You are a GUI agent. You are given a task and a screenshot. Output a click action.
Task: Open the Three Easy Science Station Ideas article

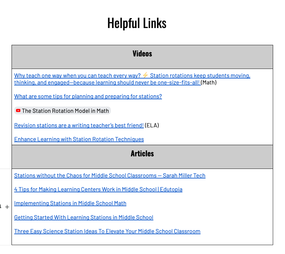(107, 231)
